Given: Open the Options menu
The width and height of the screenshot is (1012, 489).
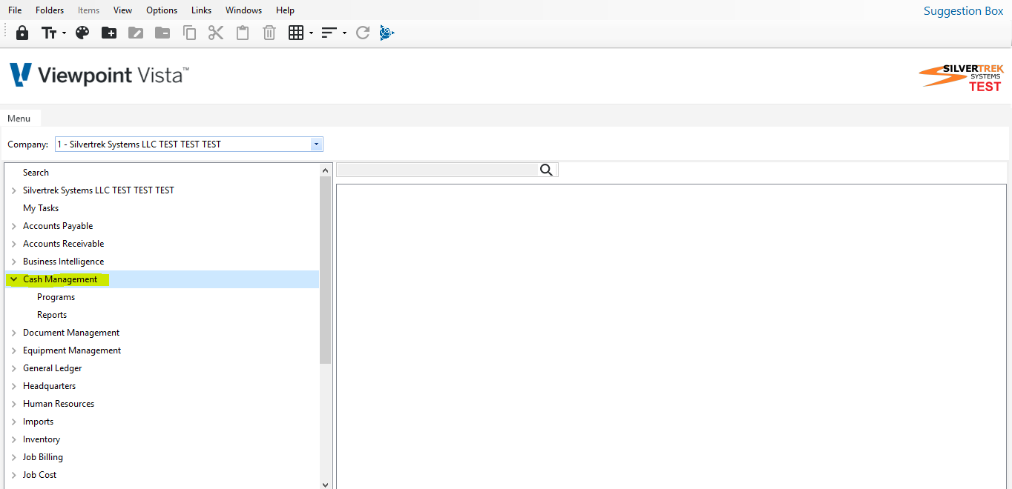Looking at the screenshot, I should [x=162, y=10].
